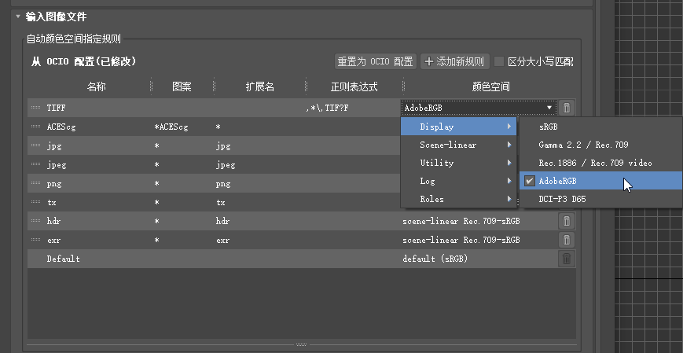Select the checked AdobeRGB option
683x353 pixels.
point(601,181)
